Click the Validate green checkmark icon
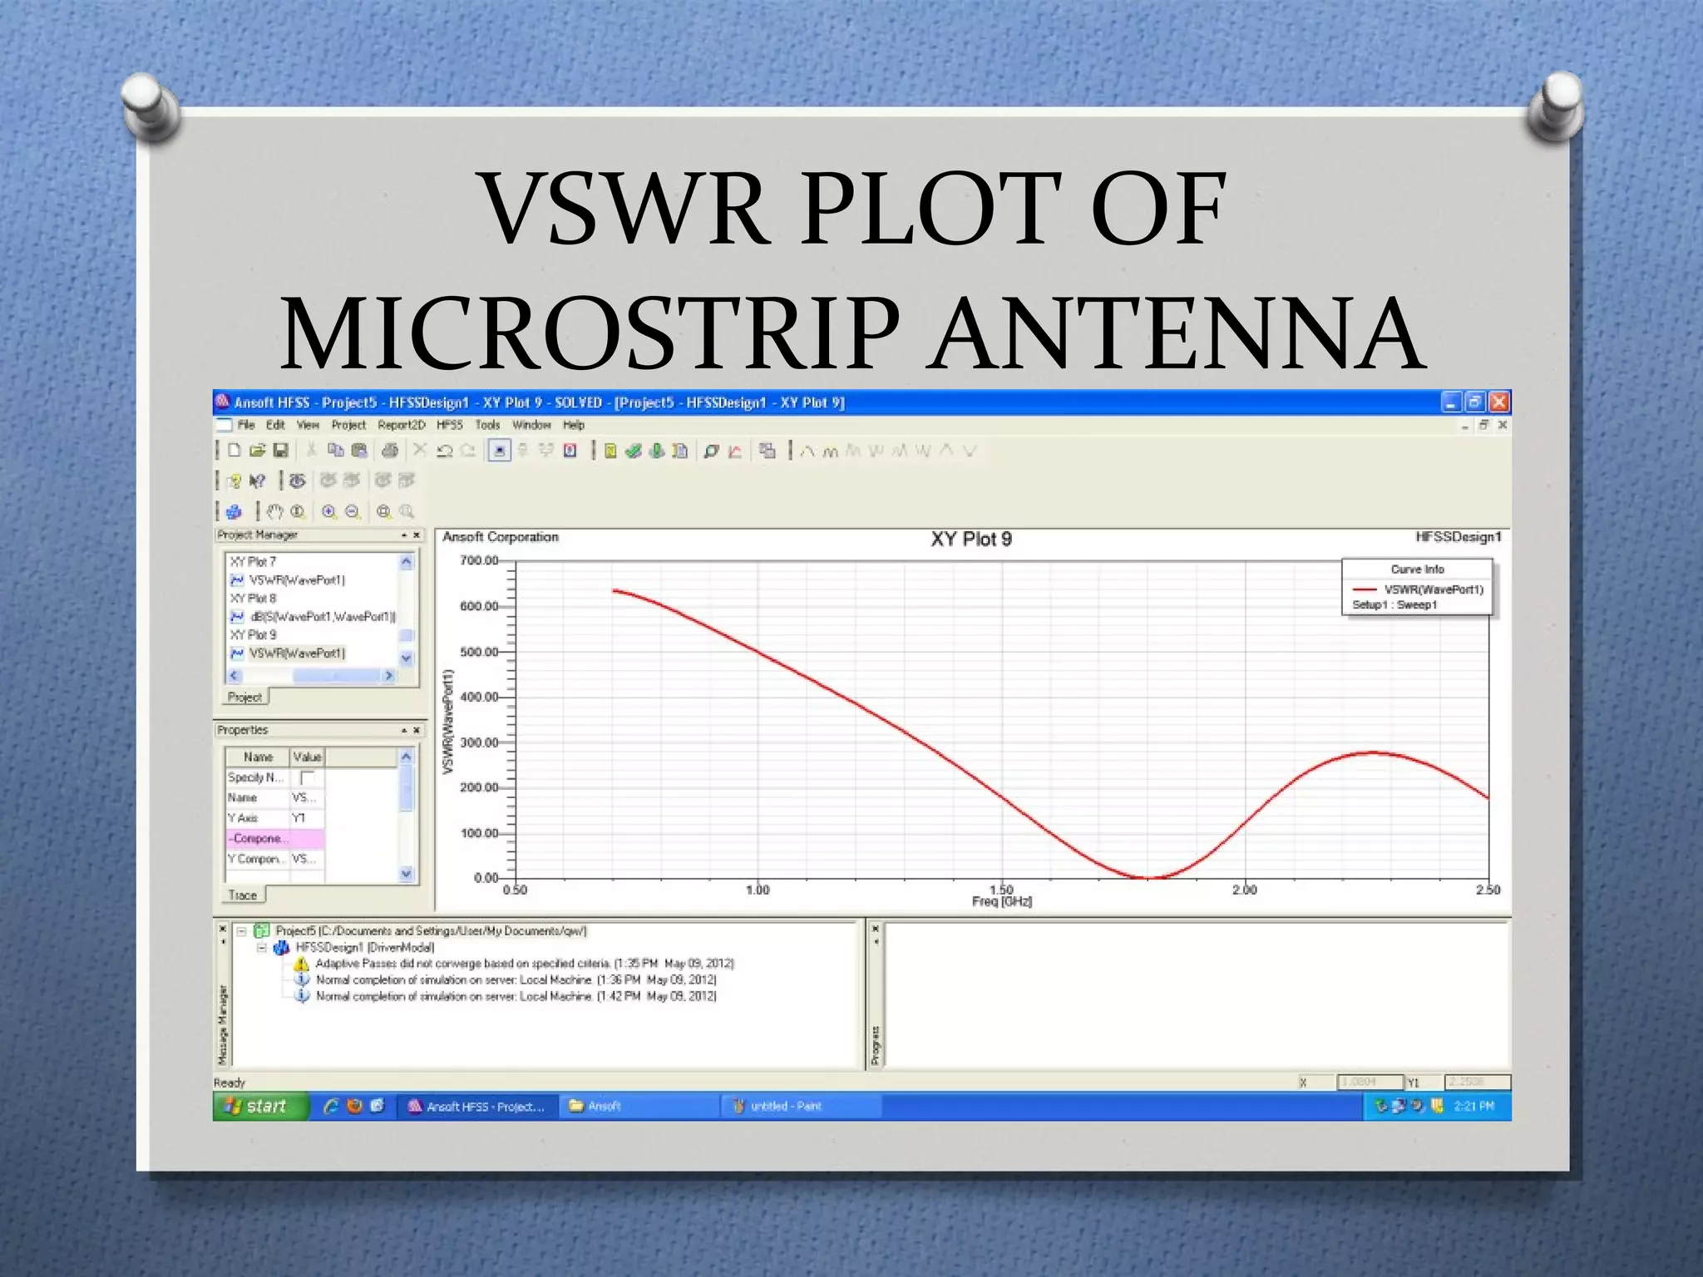1703x1277 pixels. [x=634, y=451]
